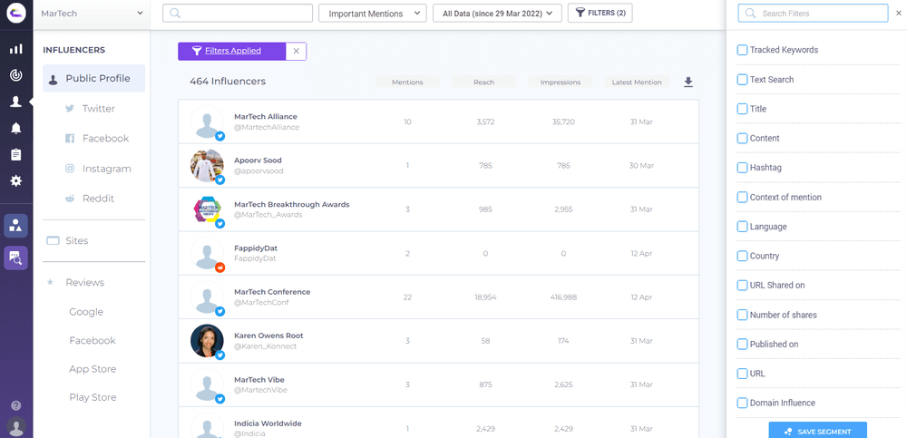Click the app logo at top left

point(16,13)
